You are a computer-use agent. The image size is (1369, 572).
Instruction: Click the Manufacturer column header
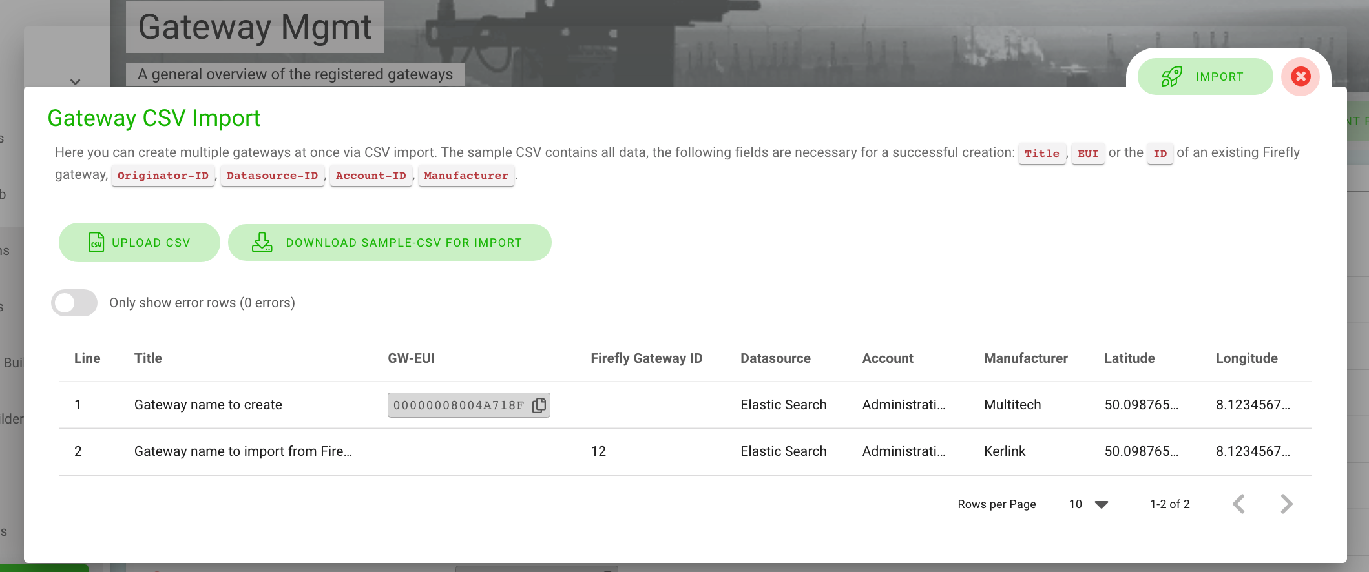pos(1025,358)
